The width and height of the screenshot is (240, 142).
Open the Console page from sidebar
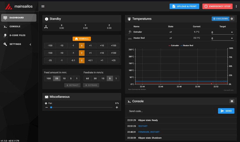[15, 27]
